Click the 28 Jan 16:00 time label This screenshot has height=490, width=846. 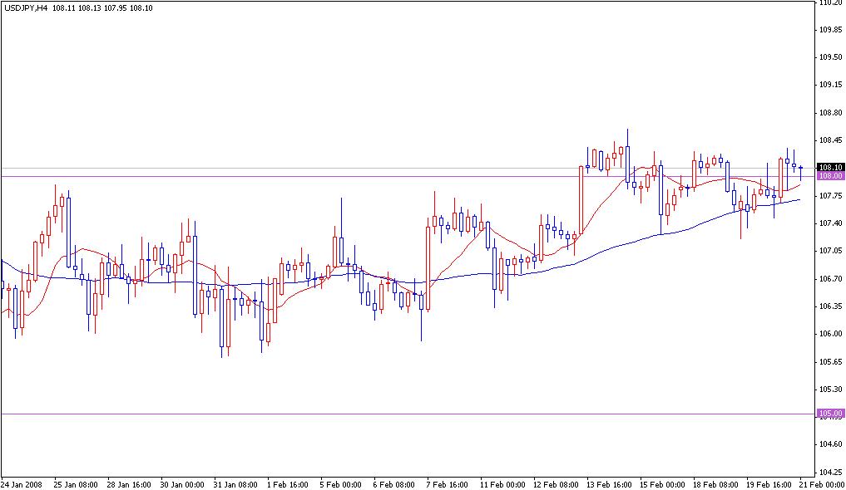point(129,485)
